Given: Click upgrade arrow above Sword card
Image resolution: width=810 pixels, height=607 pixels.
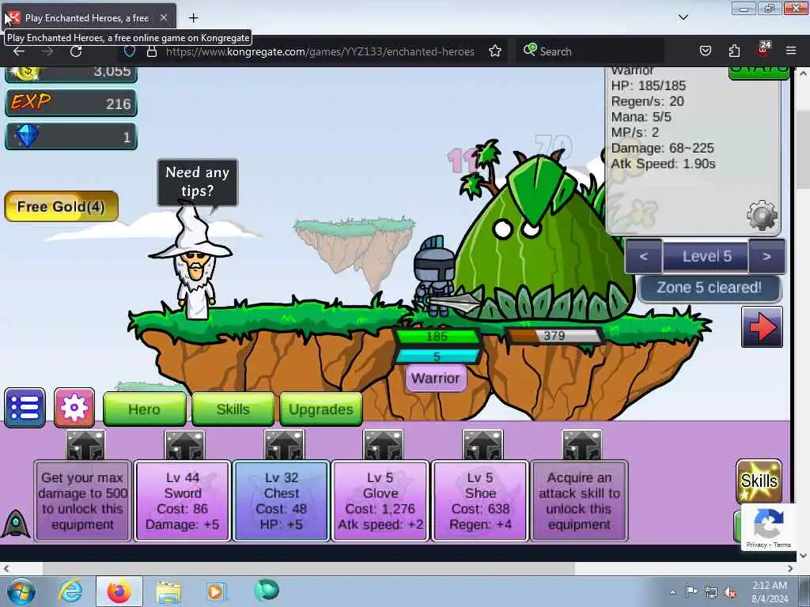Looking at the screenshot, I should (184, 445).
